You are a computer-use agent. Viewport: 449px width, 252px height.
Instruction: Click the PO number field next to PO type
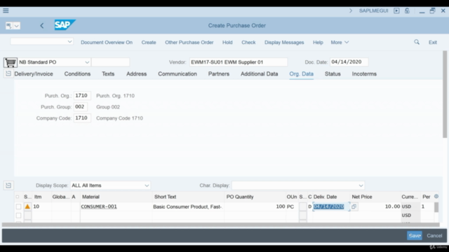point(111,62)
